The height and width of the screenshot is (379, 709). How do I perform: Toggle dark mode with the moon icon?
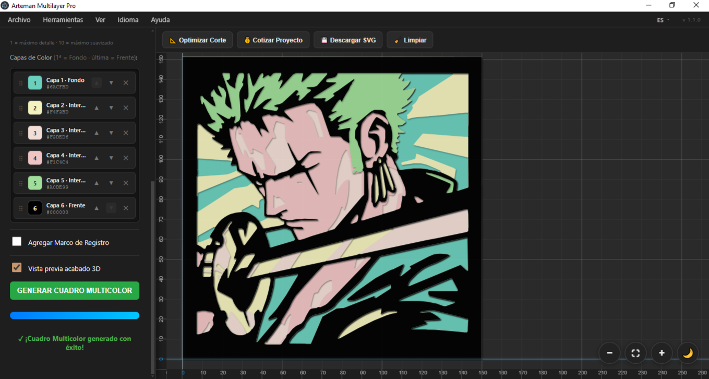click(x=688, y=353)
